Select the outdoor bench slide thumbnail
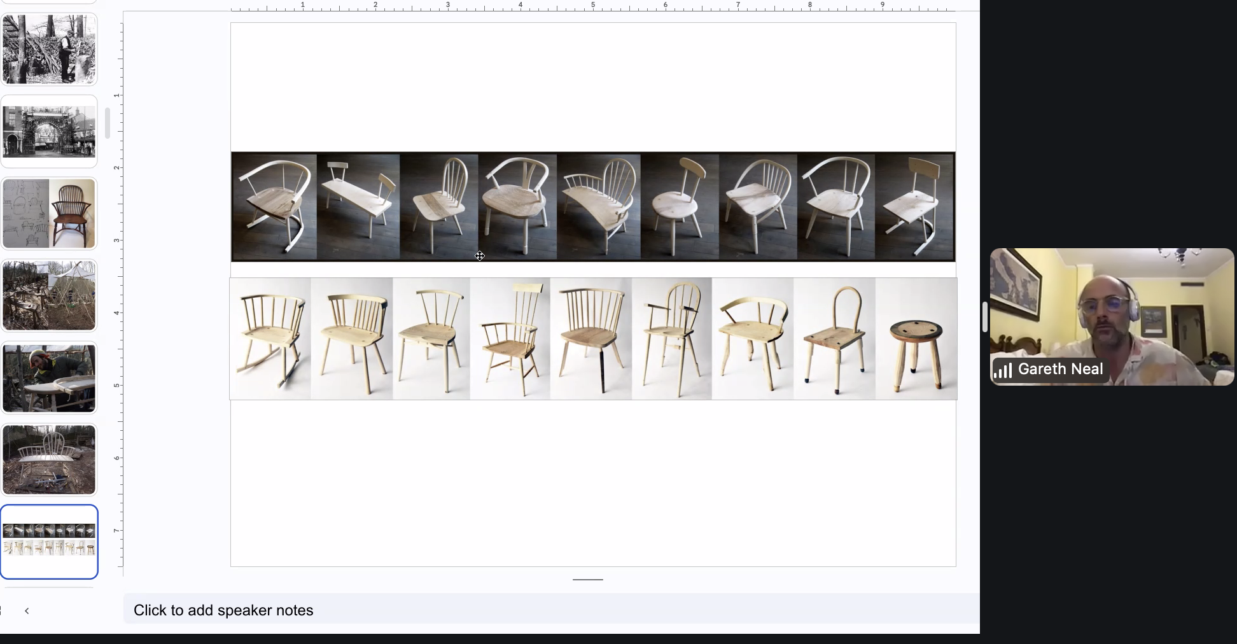1237x644 pixels. pos(49,459)
